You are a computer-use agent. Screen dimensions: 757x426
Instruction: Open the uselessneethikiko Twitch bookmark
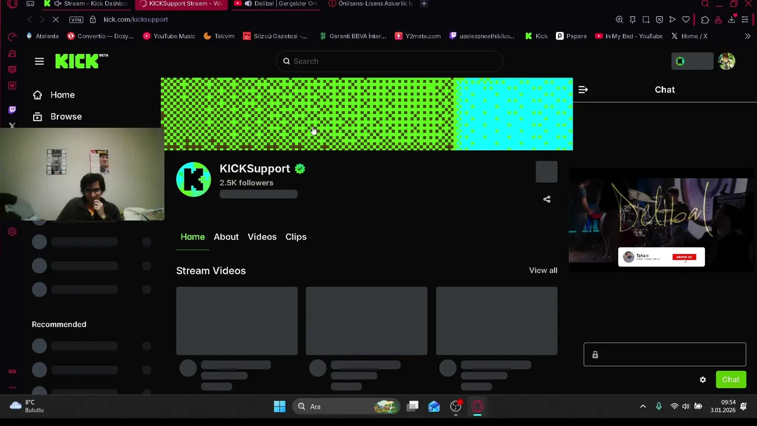click(x=482, y=36)
